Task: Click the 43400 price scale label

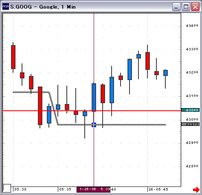Action: click(192, 26)
